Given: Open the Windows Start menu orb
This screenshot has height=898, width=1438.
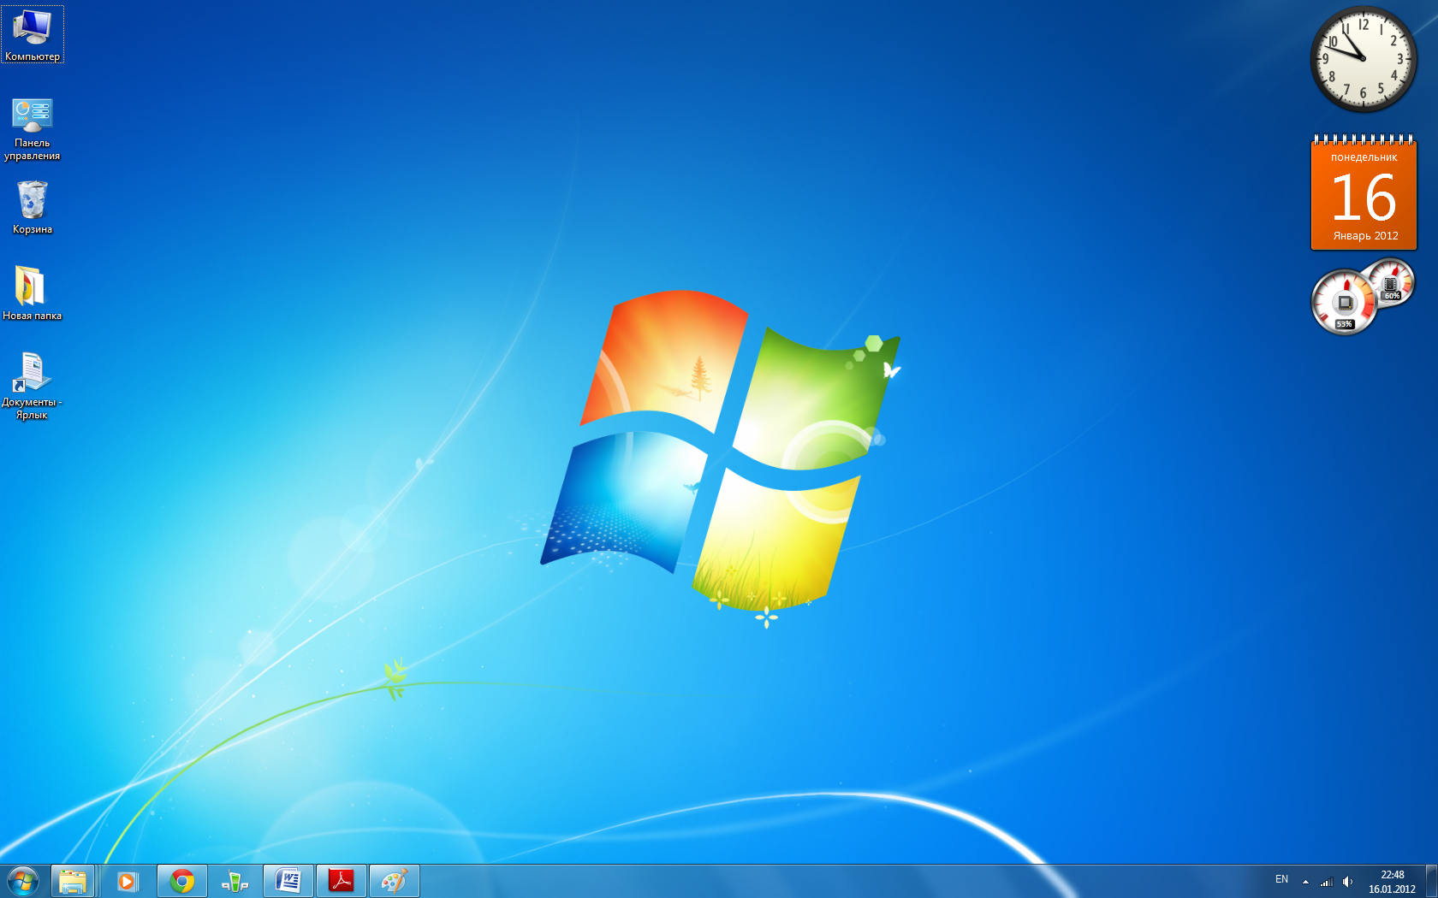Looking at the screenshot, I should pos(23,881).
